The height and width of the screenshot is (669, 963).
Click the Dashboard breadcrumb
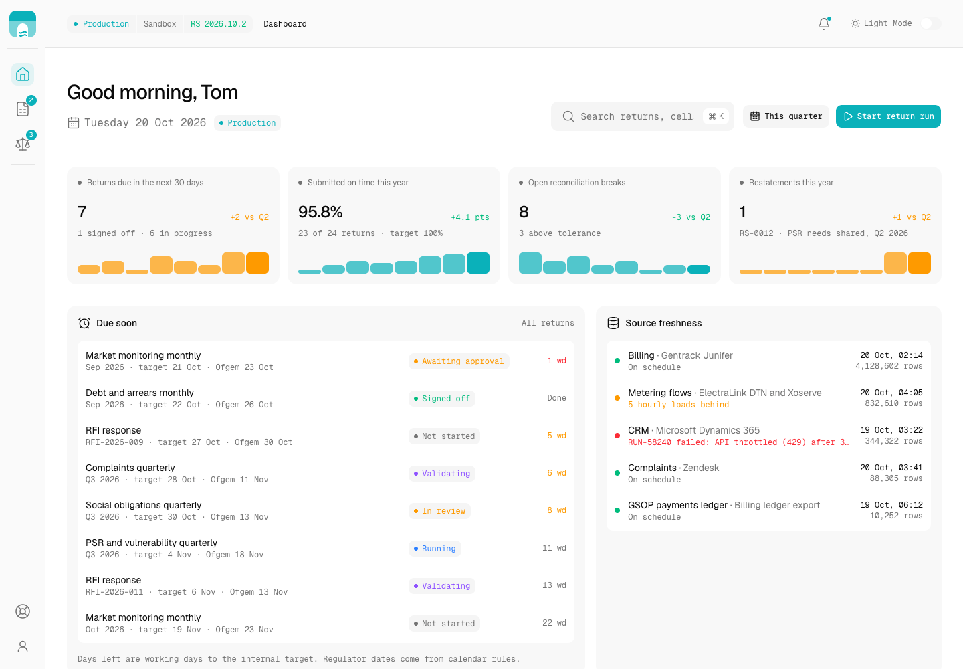[x=285, y=24]
